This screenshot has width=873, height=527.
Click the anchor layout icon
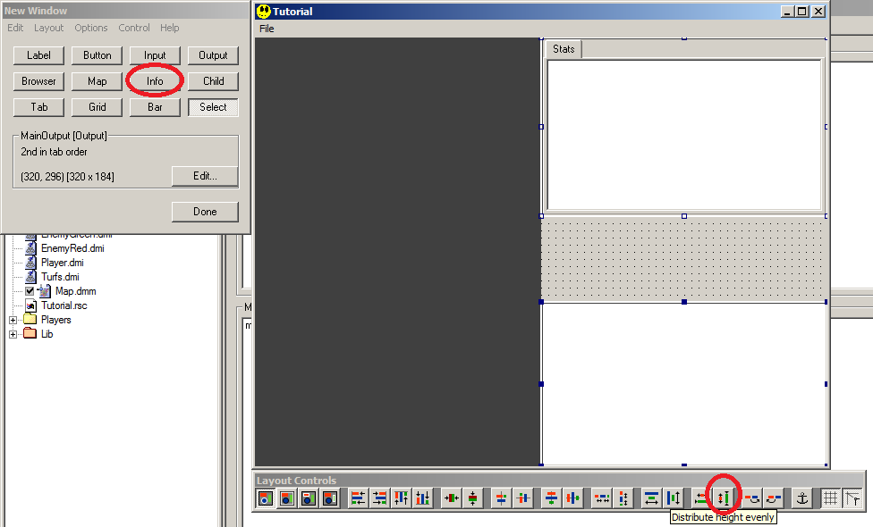(802, 498)
